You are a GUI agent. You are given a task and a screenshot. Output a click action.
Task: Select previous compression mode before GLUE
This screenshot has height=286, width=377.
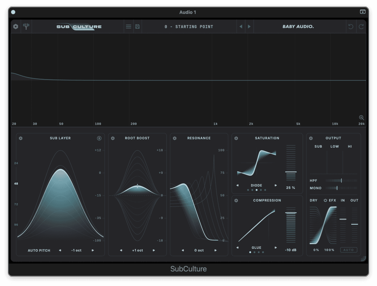pyautogui.click(x=237, y=248)
